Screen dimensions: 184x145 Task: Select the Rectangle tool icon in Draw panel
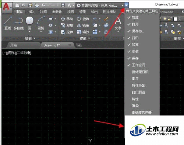pyautogui.click(x=50, y=19)
